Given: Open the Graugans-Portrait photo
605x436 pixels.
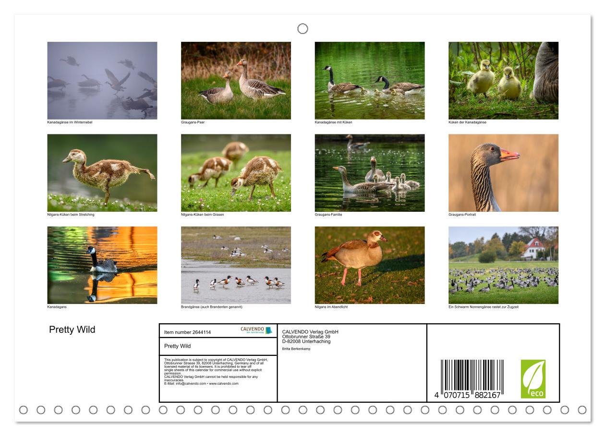Looking at the screenshot, I should [x=503, y=173].
